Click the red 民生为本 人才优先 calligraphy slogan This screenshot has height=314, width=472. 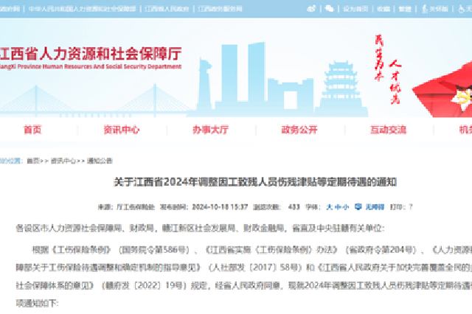pos(388,69)
